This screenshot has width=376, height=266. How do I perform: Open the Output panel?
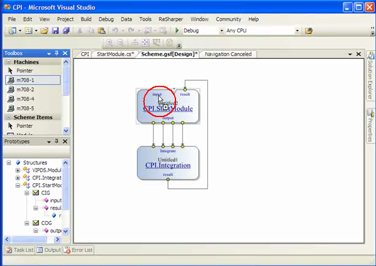[x=48, y=250]
